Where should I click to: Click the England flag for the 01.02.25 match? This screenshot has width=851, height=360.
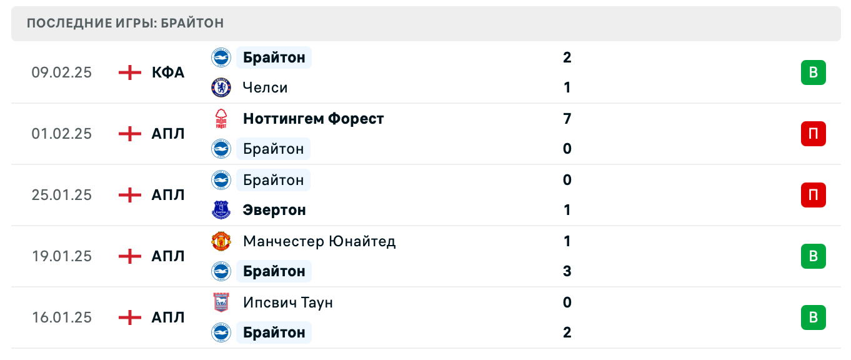point(129,134)
